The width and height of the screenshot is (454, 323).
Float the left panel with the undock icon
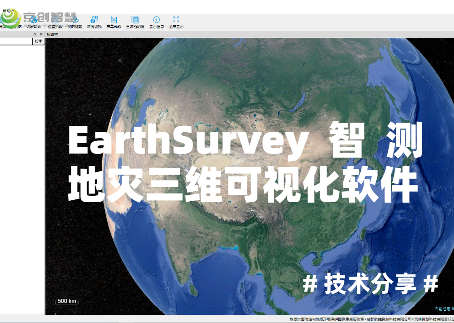(35, 34)
